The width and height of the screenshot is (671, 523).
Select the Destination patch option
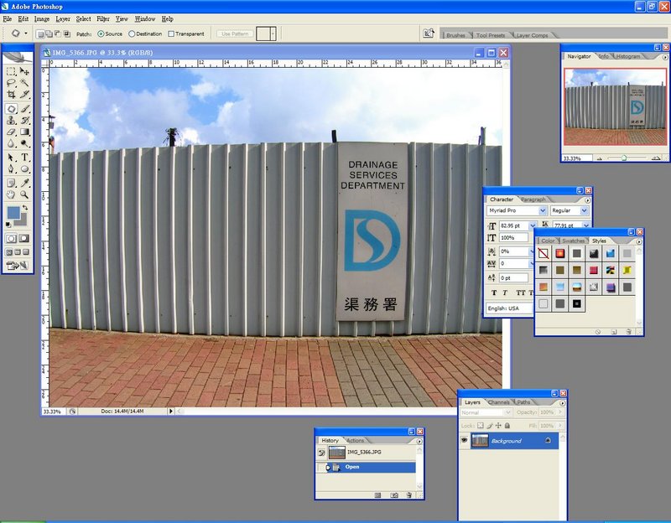point(145,34)
